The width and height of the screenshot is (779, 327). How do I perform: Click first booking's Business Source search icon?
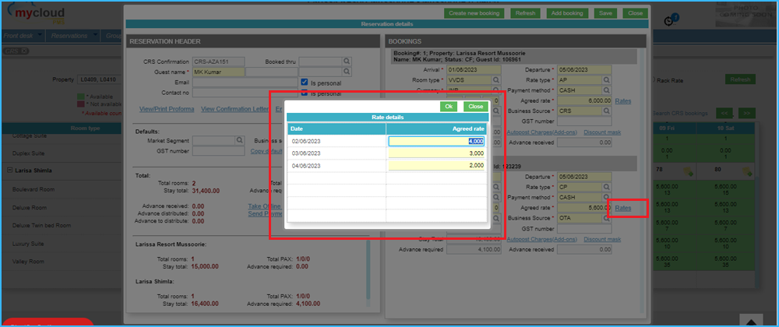coord(605,111)
